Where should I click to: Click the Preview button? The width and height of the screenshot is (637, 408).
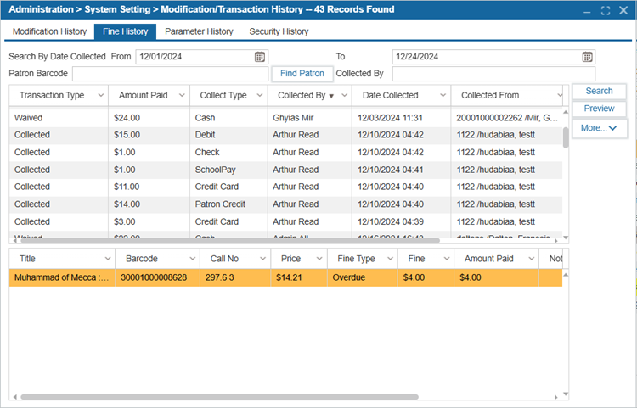[600, 109]
